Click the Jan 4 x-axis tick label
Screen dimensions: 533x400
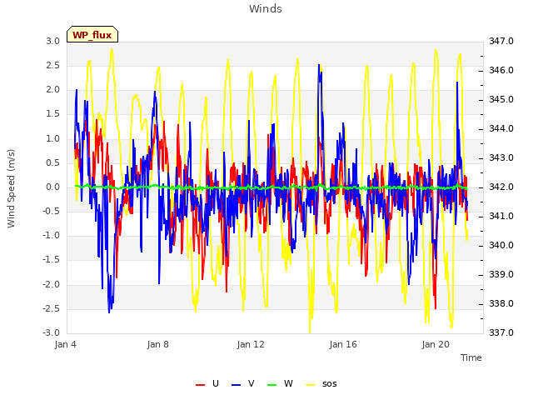point(65,344)
